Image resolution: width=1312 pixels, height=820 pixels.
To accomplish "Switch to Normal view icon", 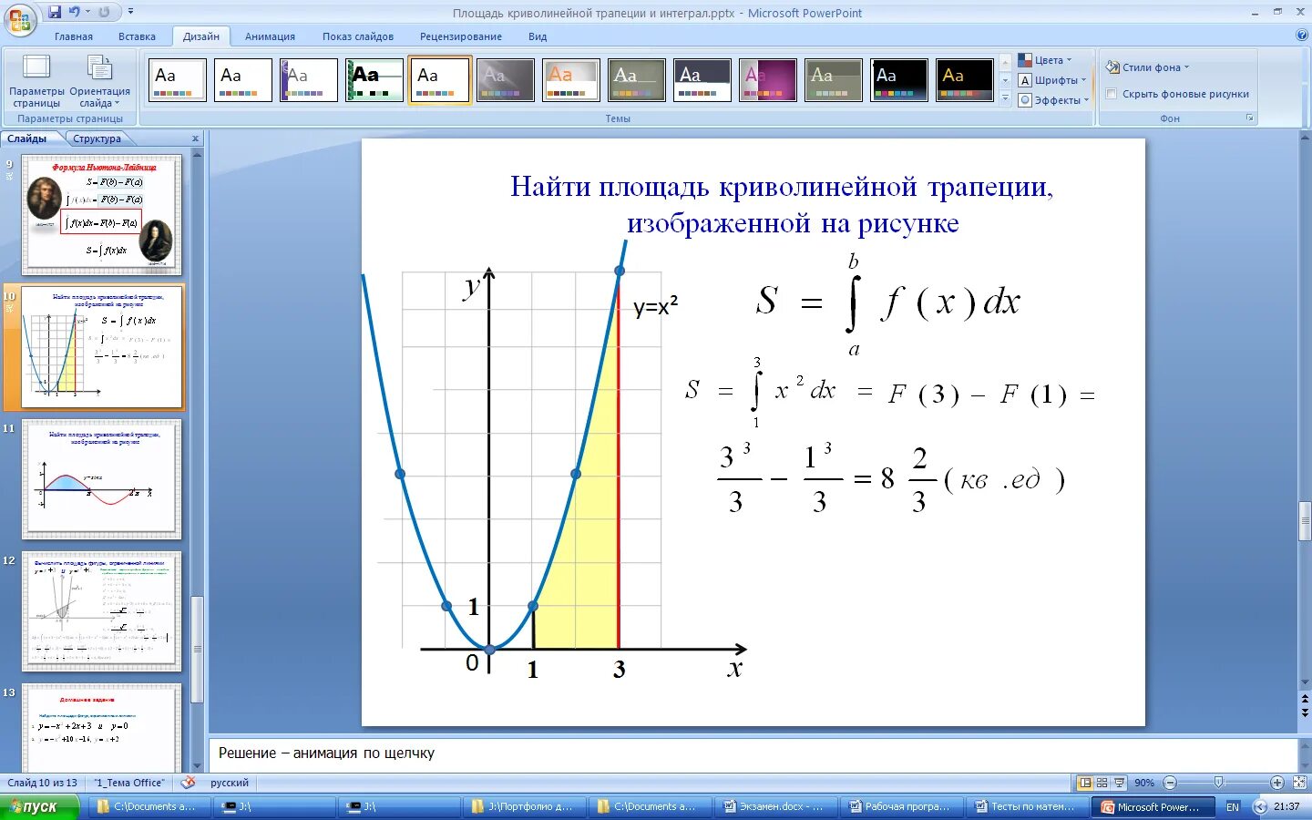I will pyautogui.click(x=1085, y=783).
